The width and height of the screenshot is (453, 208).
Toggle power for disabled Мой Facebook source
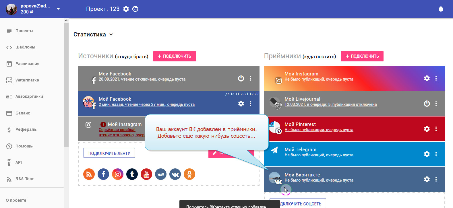[241, 78]
